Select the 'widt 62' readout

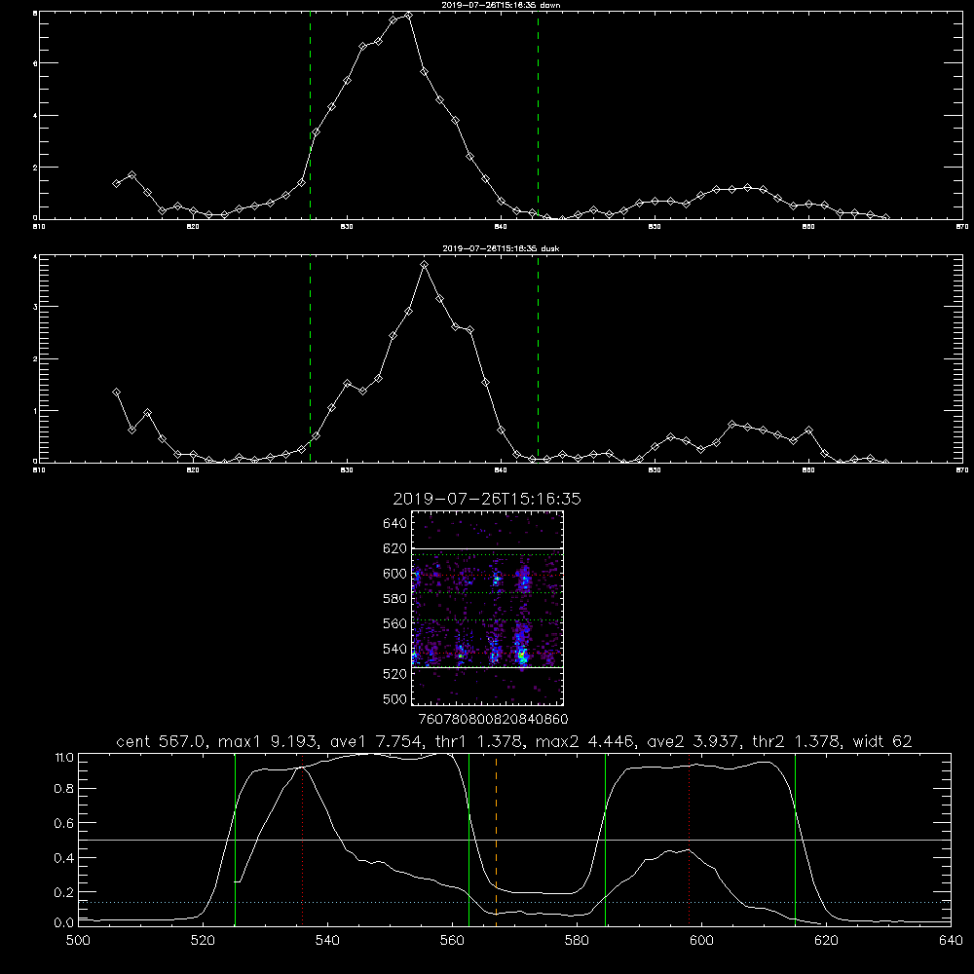(882, 741)
